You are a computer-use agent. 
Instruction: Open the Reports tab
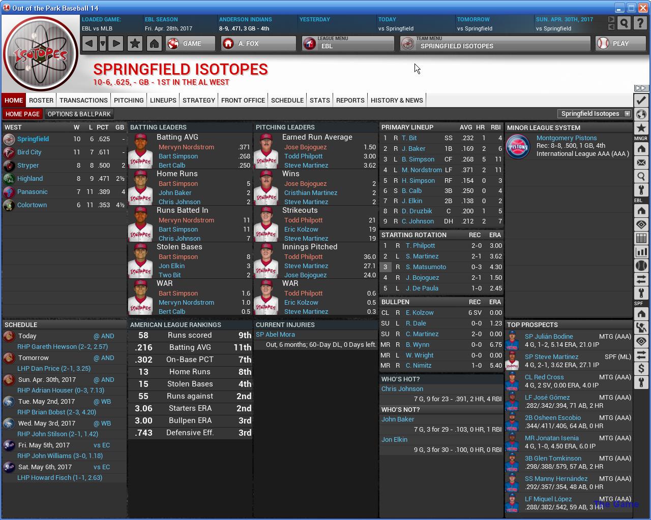pyautogui.click(x=350, y=100)
